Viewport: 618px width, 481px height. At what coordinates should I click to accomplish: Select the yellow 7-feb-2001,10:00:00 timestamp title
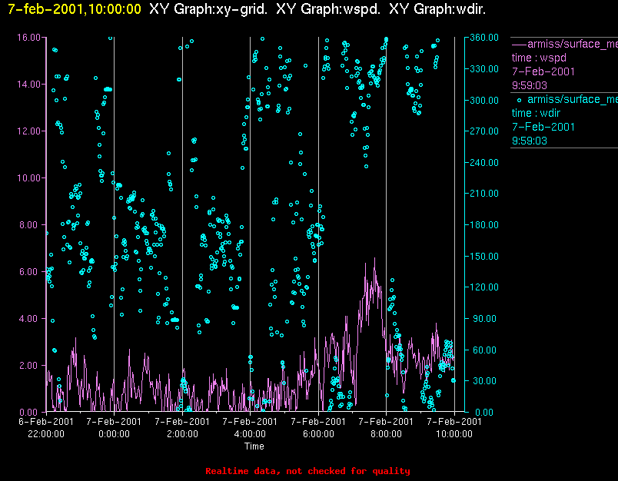74,9
